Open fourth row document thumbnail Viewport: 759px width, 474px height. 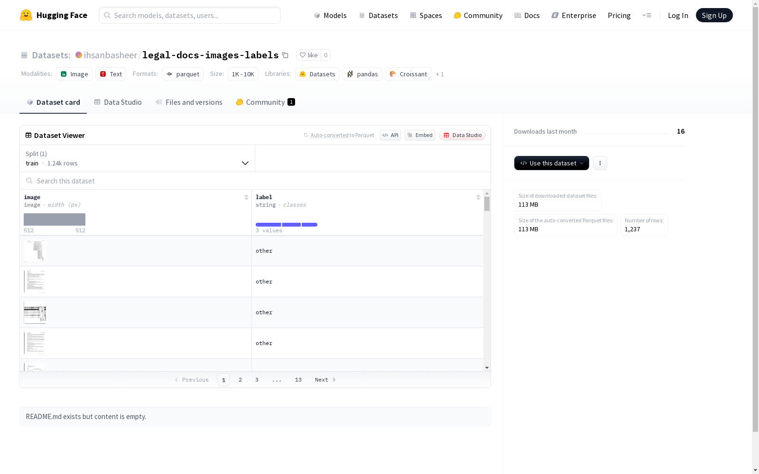[35, 343]
